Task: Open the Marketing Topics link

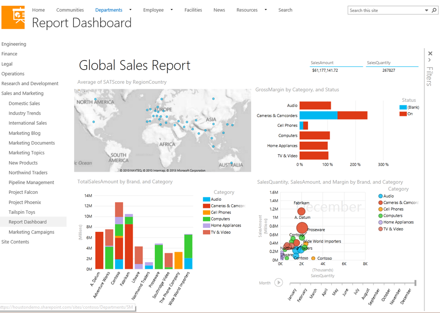Action: click(x=26, y=153)
